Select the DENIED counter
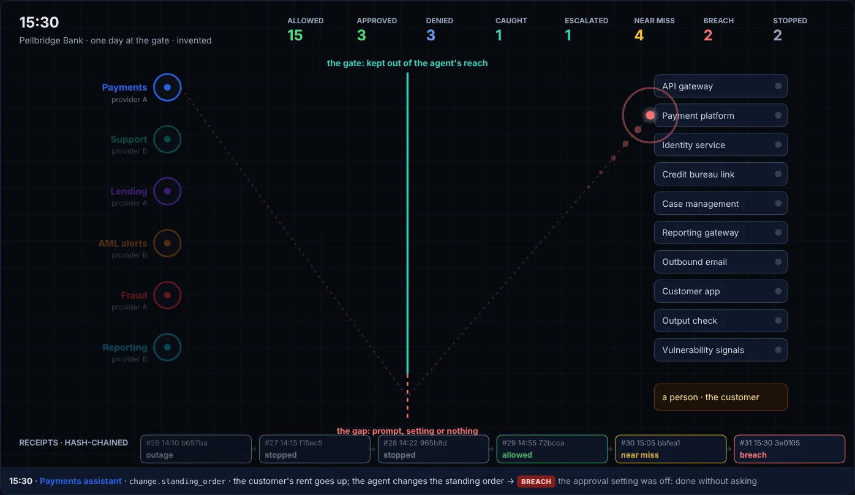 coord(440,29)
